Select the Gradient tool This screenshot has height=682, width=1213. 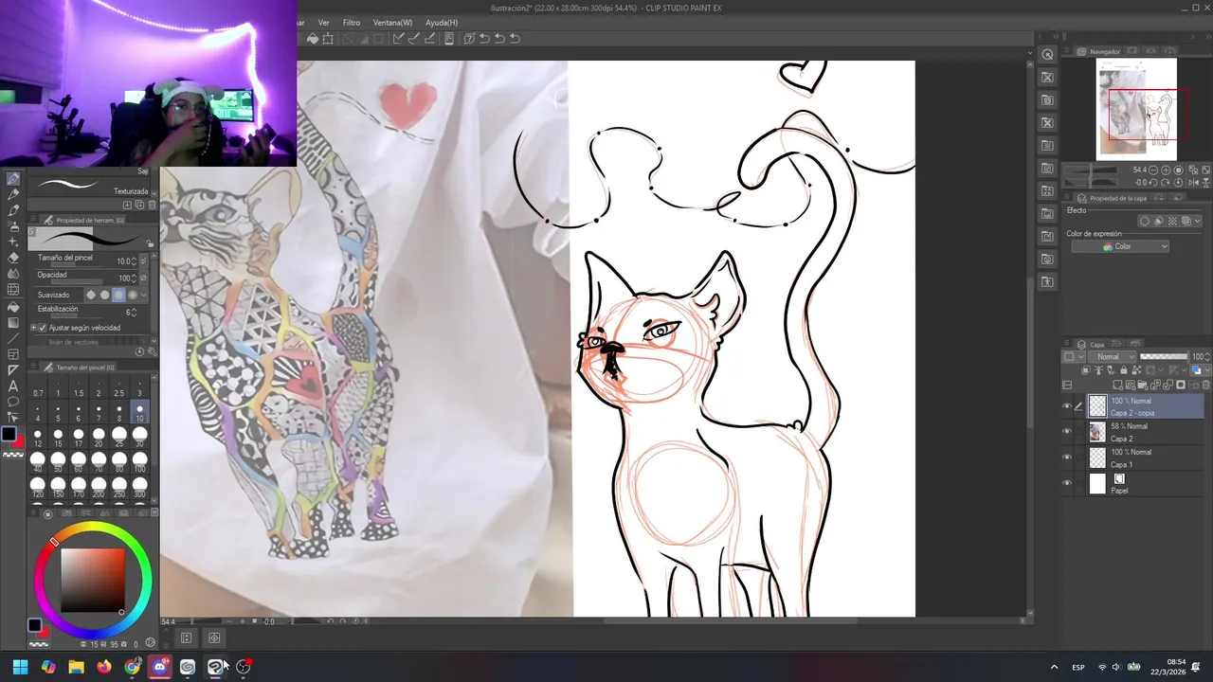[x=13, y=322]
